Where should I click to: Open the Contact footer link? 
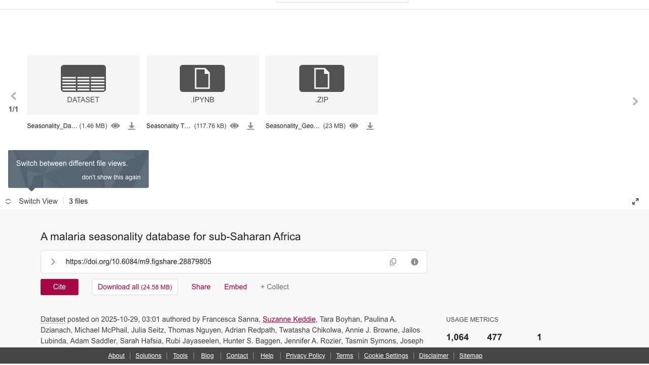(x=237, y=356)
